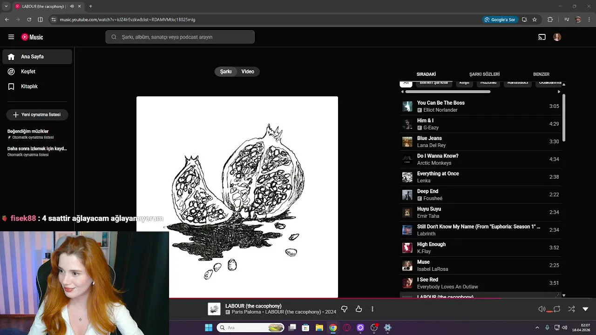Open a new browser tab
The image size is (596, 335).
90,7
